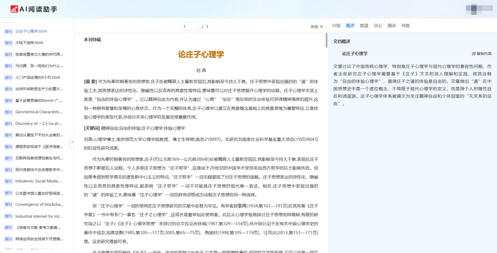The image size is (497, 253).
Task: Open the 摘录 tab
Action: tap(392, 26)
